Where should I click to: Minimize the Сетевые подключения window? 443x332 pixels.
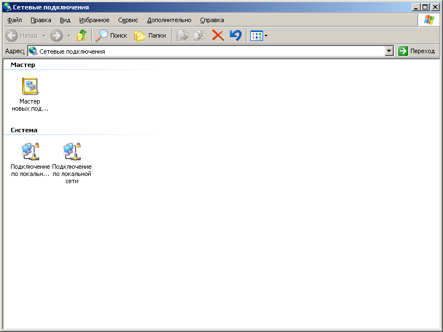point(415,7)
